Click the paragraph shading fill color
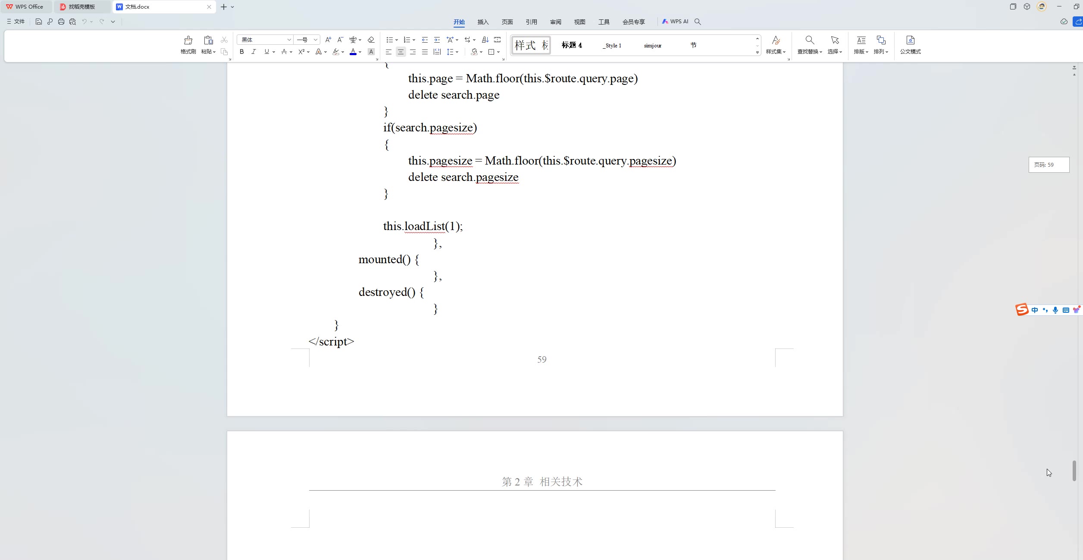 (x=474, y=52)
